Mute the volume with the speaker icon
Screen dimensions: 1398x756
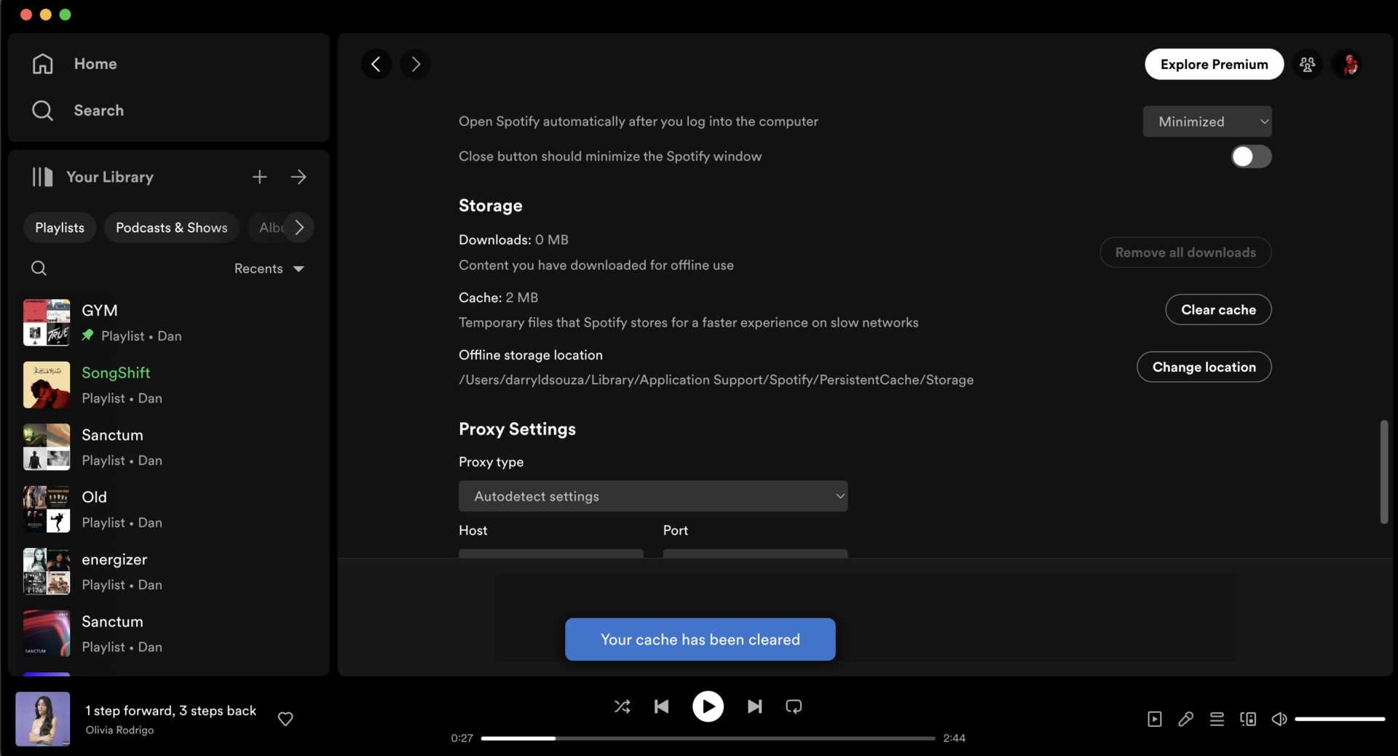pos(1279,719)
